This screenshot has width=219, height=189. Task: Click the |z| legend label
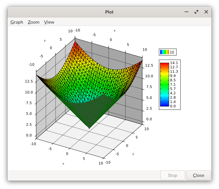172,52
